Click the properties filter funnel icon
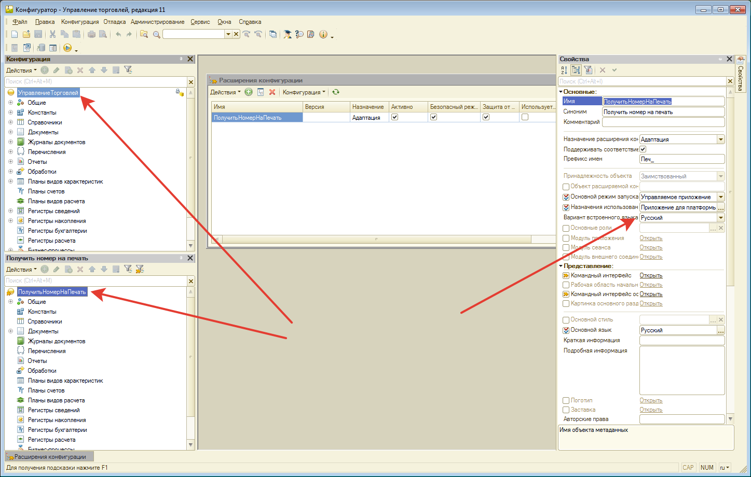The width and height of the screenshot is (751, 477). click(588, 70)
